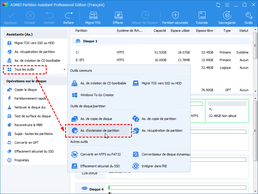Click the As. de copie de partition icon
This screenshot has width=258, height=194.
click(136, 119)
